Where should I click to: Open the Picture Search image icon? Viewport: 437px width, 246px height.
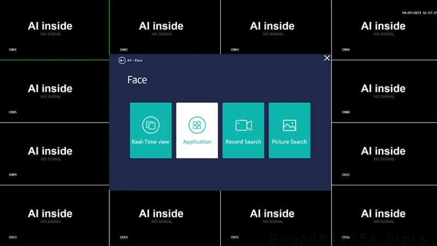290,125
